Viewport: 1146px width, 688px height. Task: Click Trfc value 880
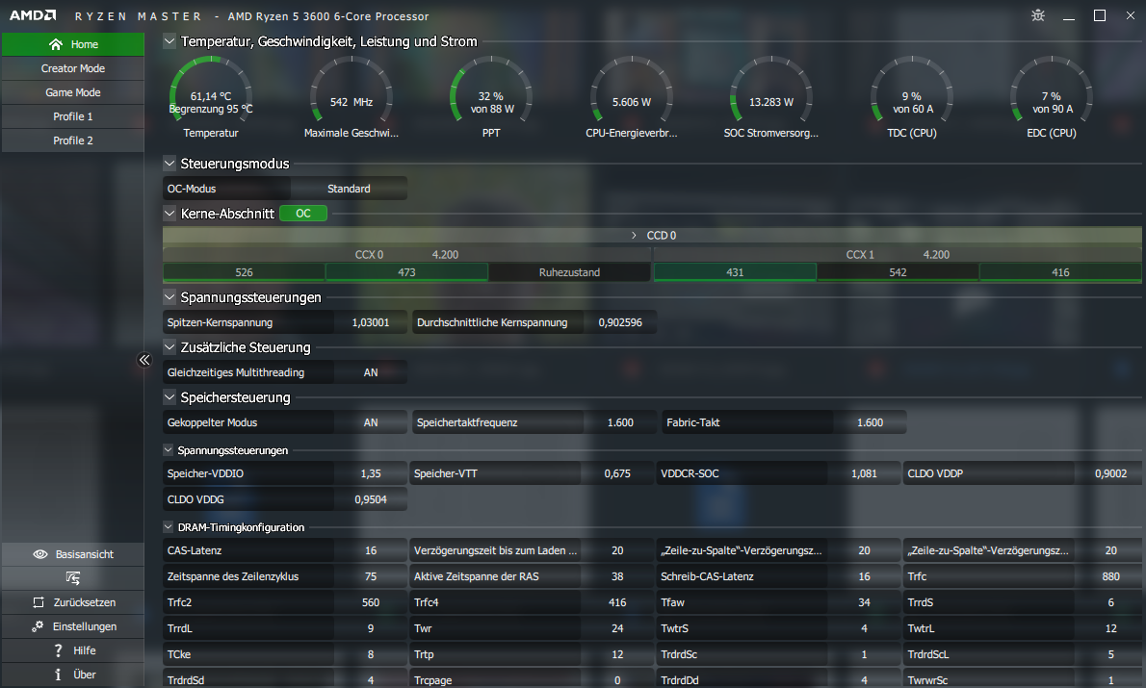1110,577
